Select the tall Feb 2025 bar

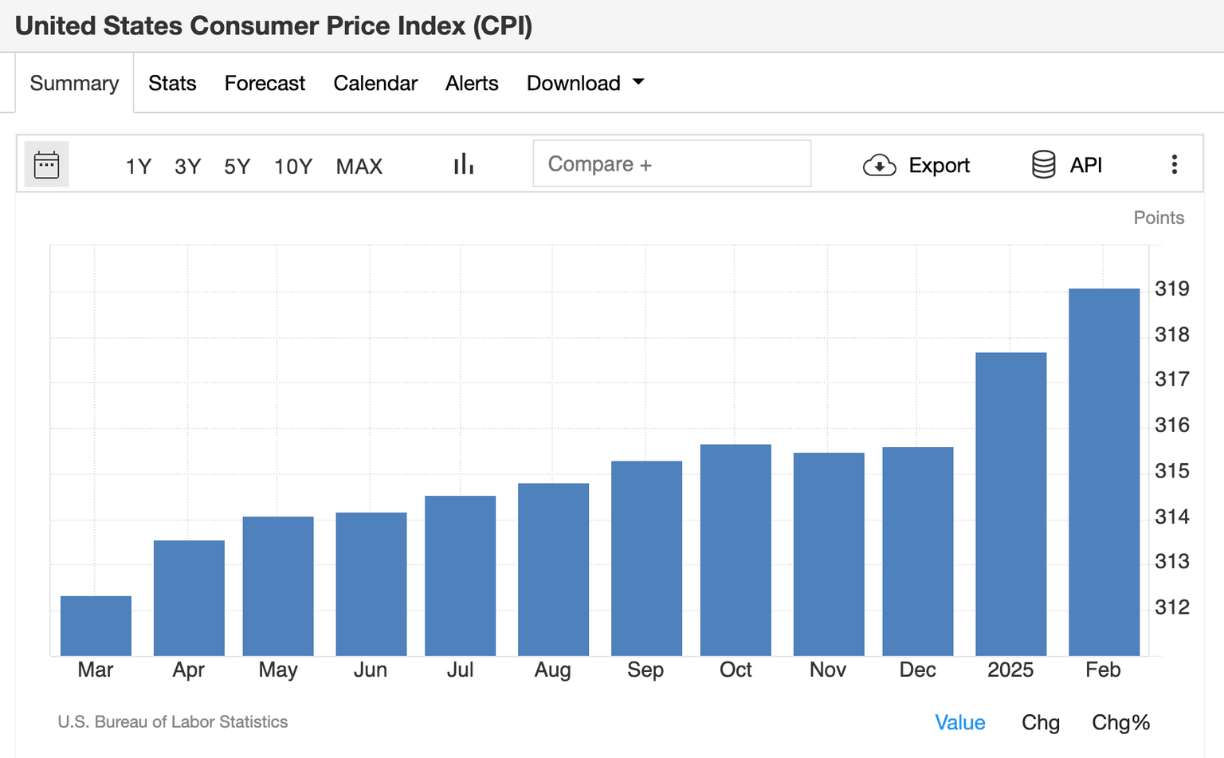pos(1104,470)
